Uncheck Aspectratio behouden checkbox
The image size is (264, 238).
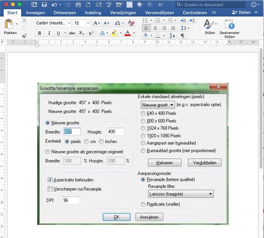(x=50, y=180)
